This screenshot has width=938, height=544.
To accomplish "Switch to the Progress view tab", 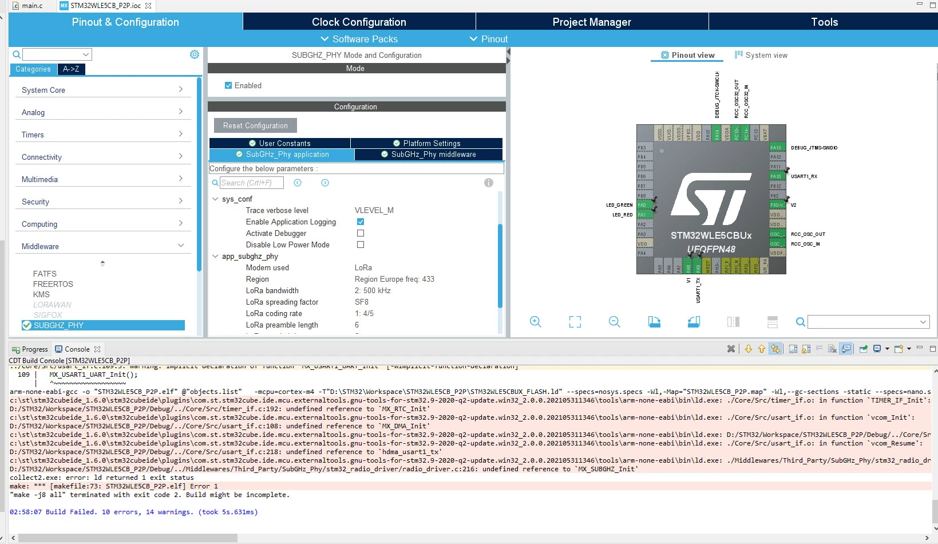I will 30,349.
